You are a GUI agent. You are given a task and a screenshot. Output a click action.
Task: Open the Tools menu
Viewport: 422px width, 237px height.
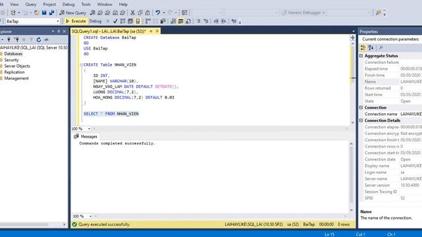[86, 5]
